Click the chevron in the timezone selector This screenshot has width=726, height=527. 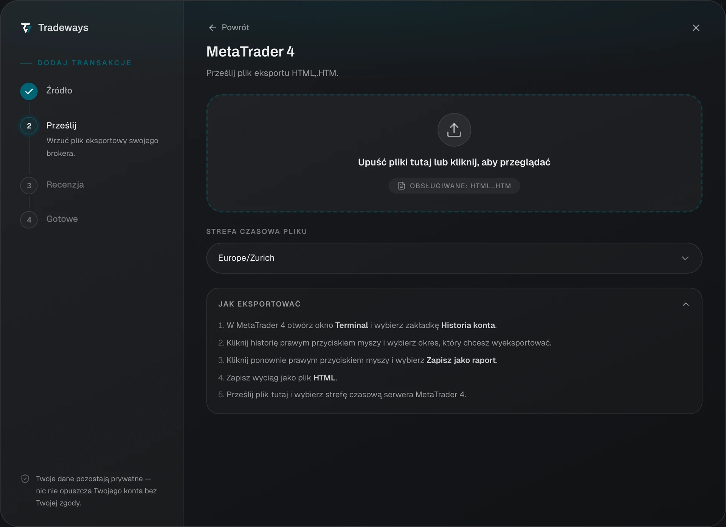click(685, 258)
